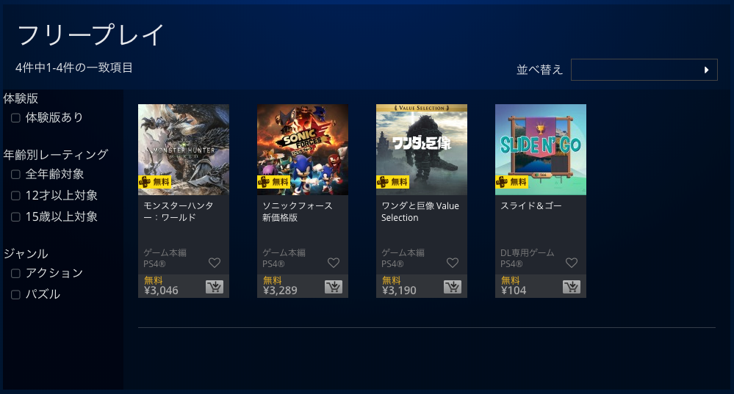Open ワンダと巨像 Value Selection title
This screenshot has height=394, width=734.
(420, 212)
